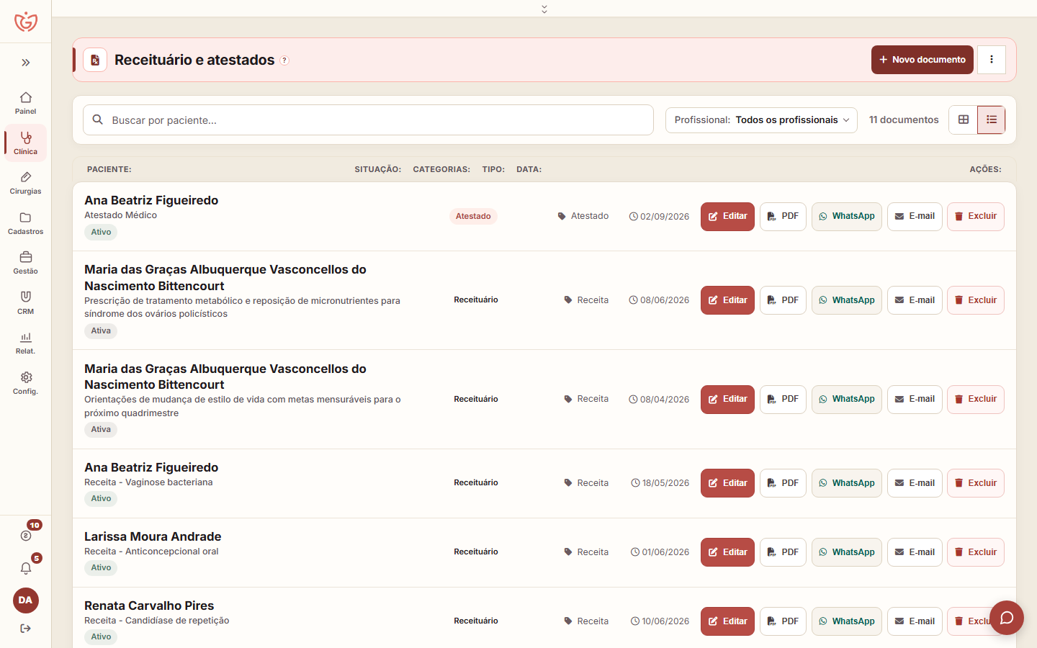Switch to list view layout
The image size is (1037, 648).
tap(992, 120)
